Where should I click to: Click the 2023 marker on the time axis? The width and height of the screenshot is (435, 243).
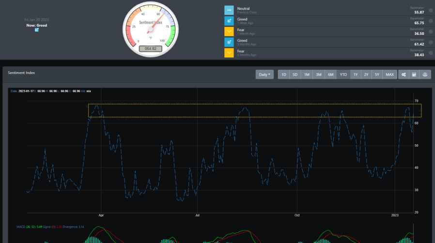[x=395, y=215]
